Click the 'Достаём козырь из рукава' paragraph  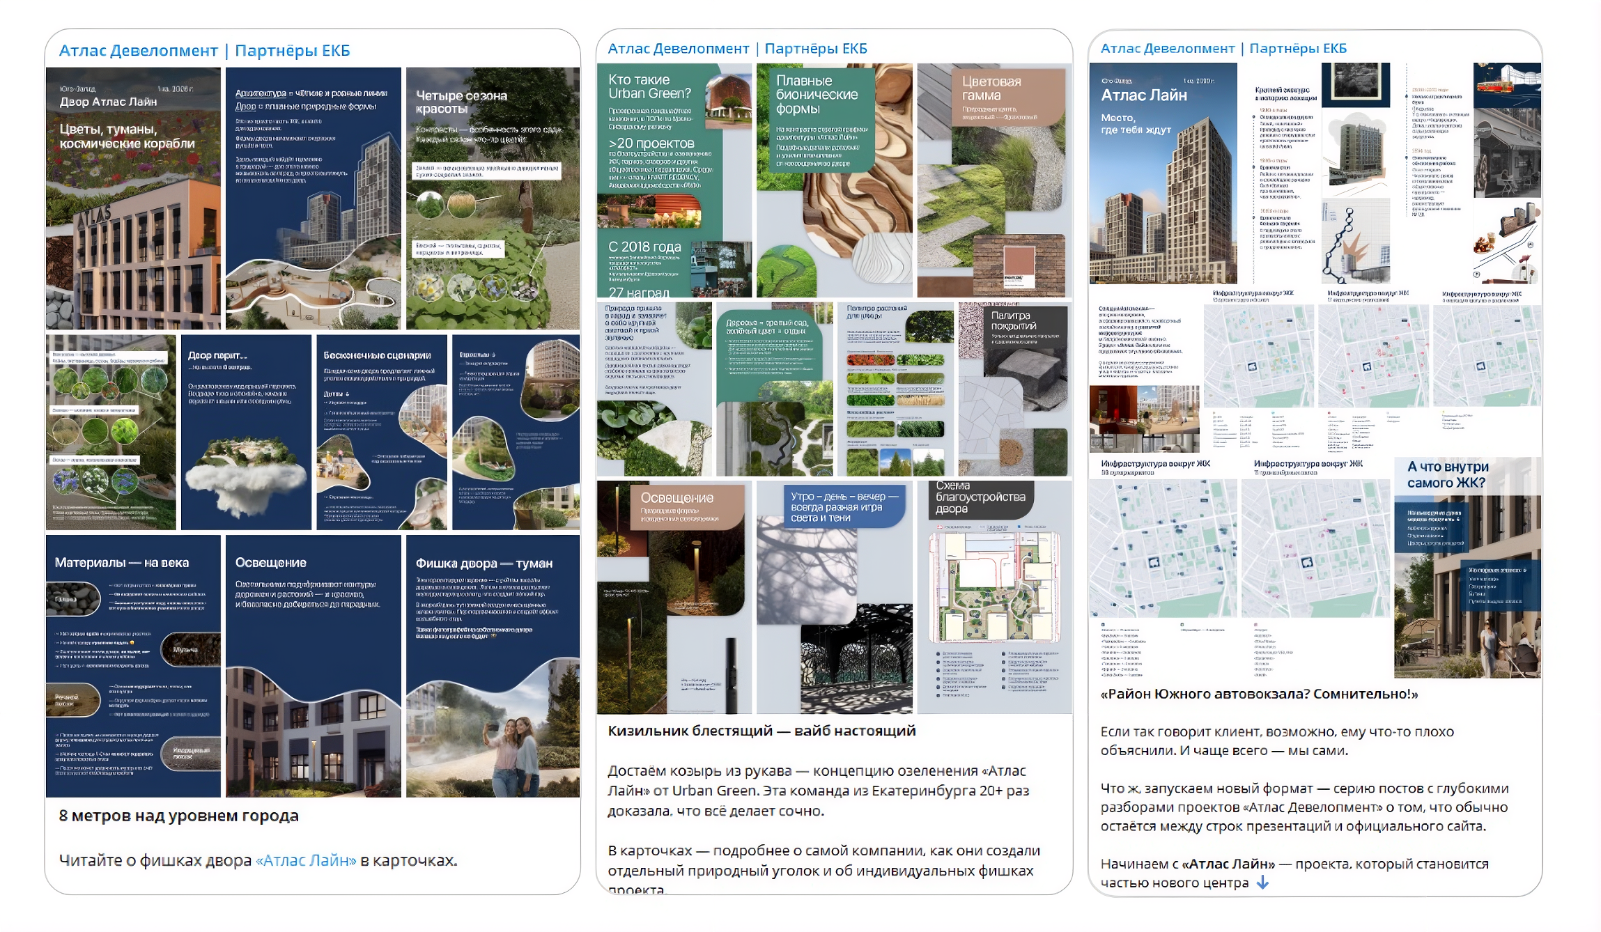pyautogui.click(x=819, y=791)
